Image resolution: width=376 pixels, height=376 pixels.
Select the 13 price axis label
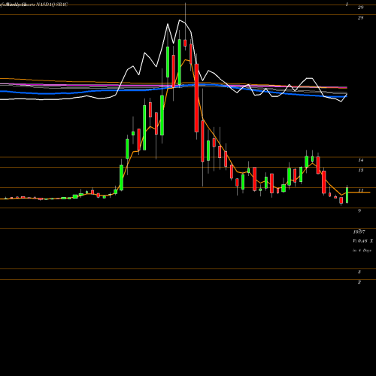[360, 170]
